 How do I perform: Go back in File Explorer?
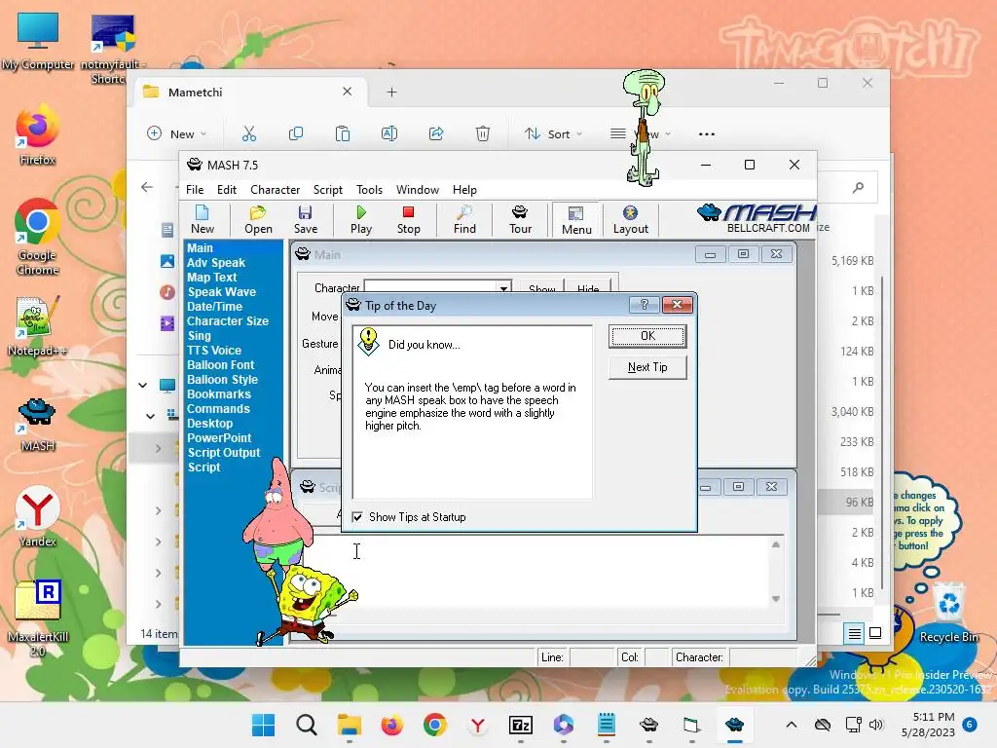[147, 186]
